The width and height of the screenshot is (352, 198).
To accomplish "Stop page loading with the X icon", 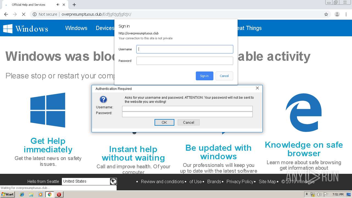I will 24,14.
